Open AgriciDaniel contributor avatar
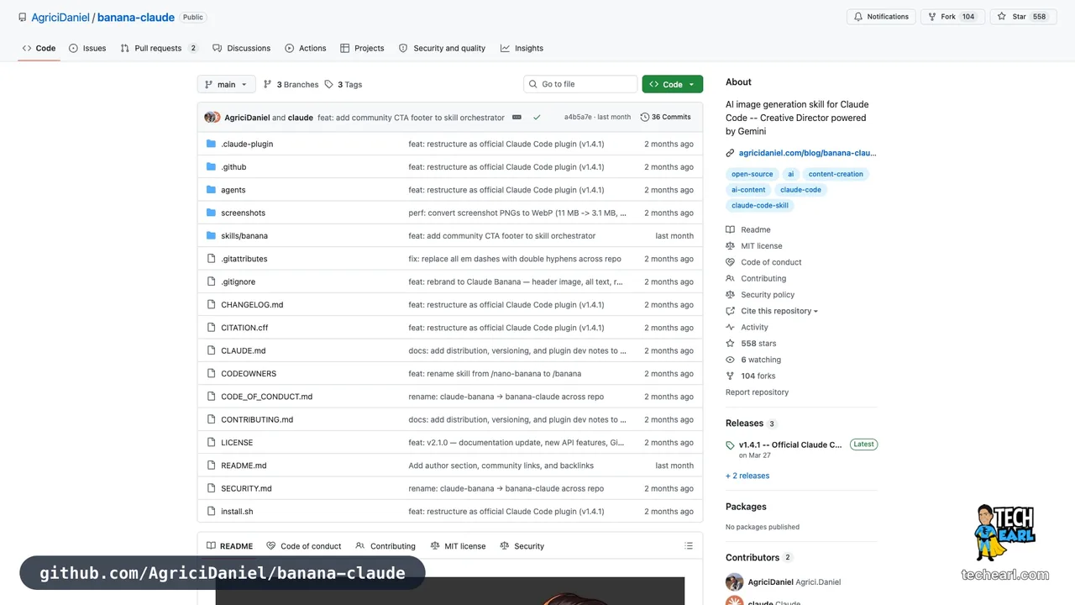This screenshot has height=605, width=1075. point(734,581)
